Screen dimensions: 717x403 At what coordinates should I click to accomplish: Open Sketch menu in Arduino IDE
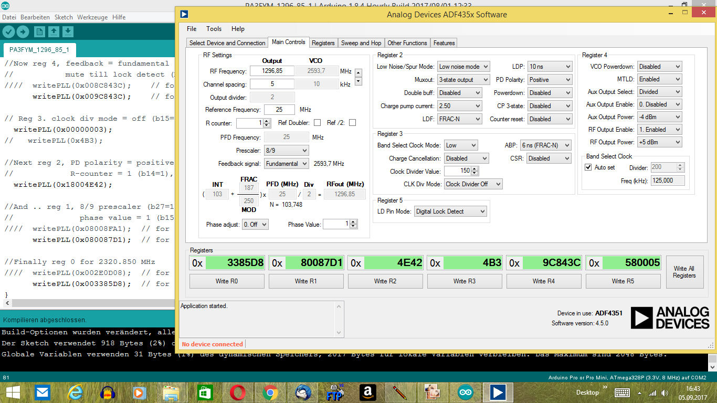point(64,17)
